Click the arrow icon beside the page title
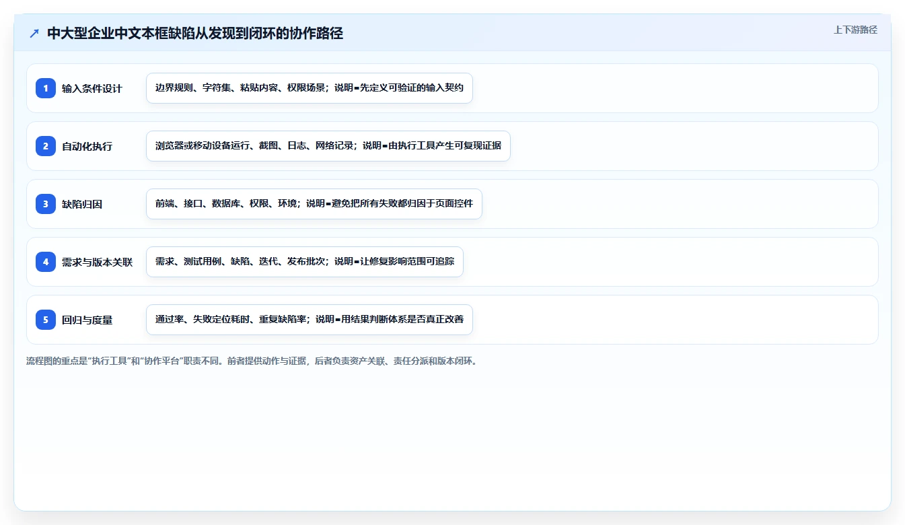905x525 pixels. click(x=34, y=34)
